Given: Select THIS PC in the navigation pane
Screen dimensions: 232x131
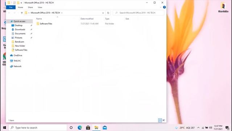Looking at the screenshot, I should 17,61.
